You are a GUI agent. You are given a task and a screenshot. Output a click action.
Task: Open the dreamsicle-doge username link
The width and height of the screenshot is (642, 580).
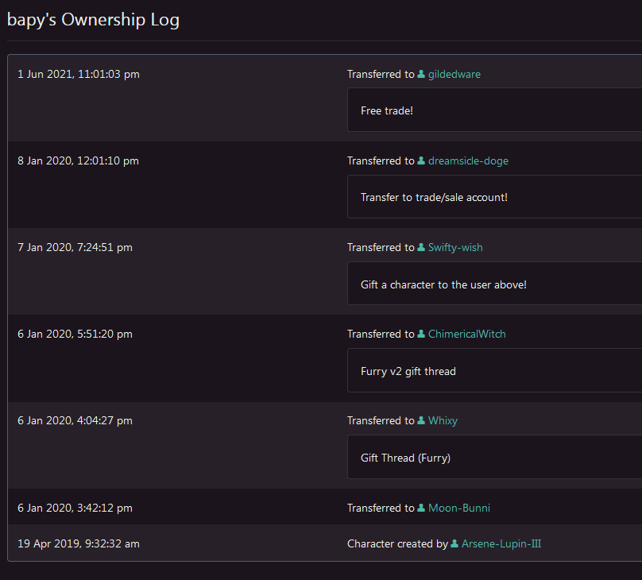[x=468, y=161]
